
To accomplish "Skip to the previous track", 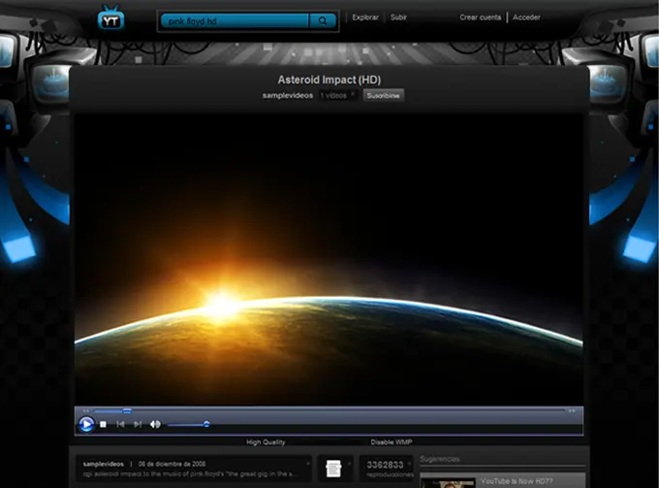I will [x=120, y=424].
